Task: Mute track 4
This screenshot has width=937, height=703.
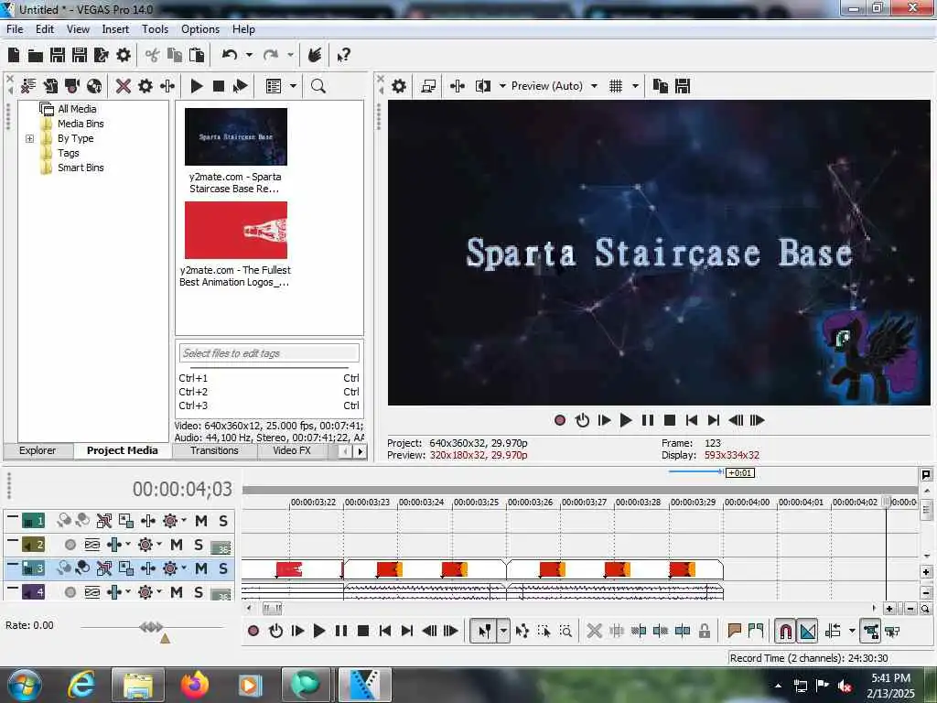Action: point(177,592)
